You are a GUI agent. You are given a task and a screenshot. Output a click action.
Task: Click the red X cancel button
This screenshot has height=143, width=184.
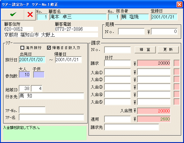(30, 14)
